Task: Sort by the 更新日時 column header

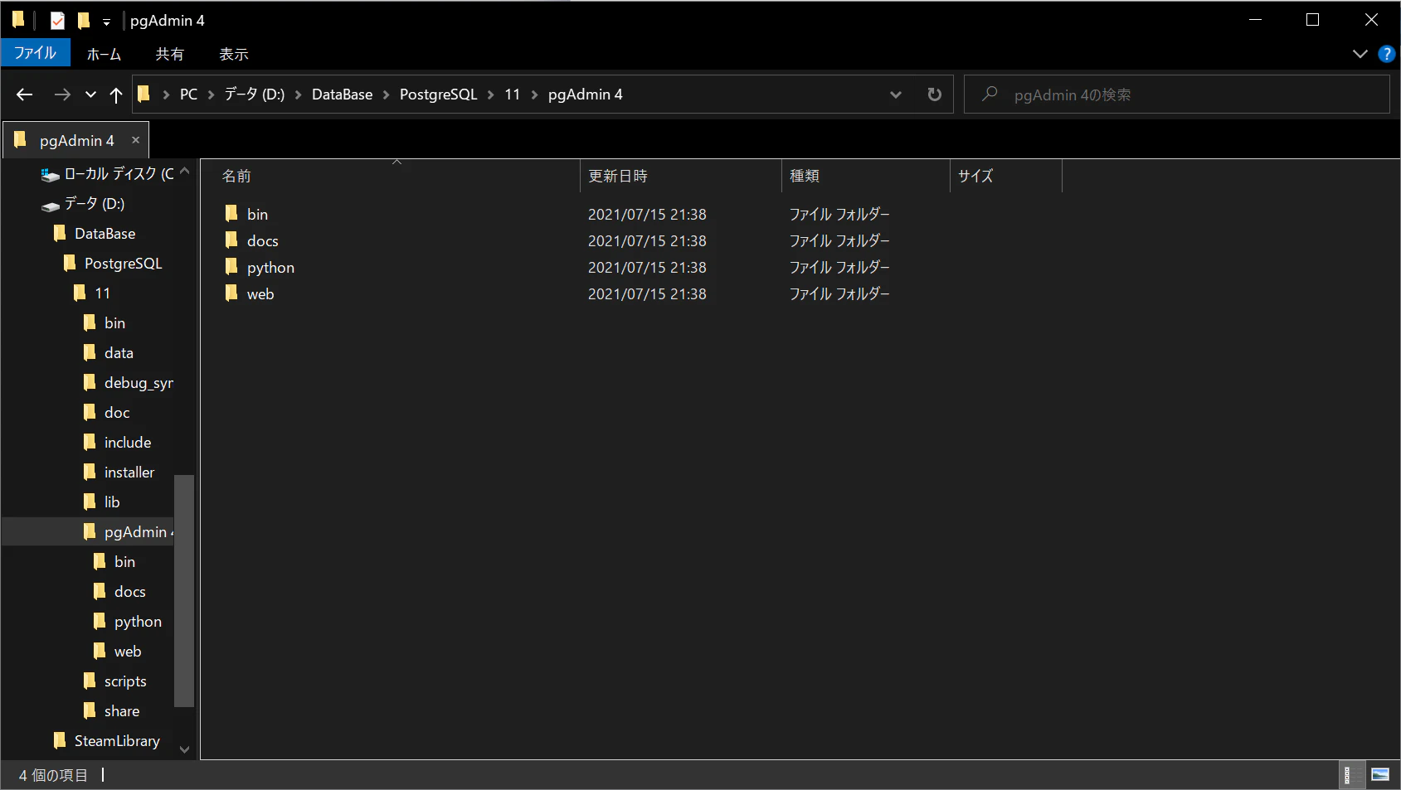Action: [x=680, y=176]
